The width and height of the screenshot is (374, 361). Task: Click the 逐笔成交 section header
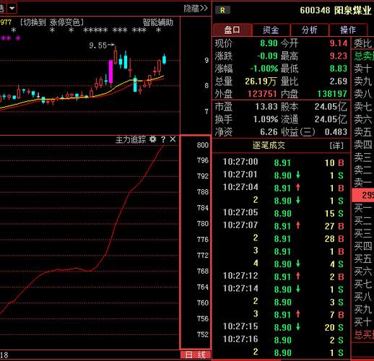269,145
